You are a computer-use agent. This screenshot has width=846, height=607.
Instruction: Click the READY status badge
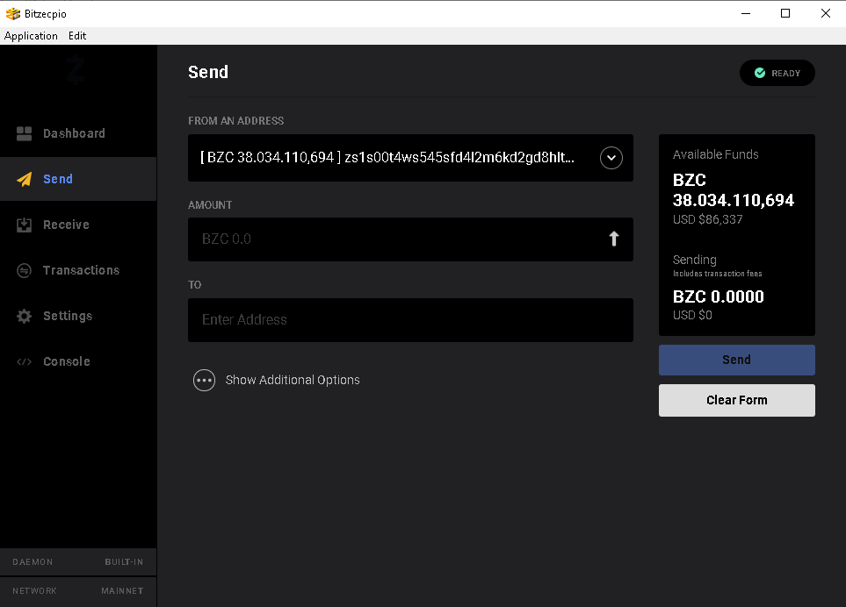tap(777, 73)
